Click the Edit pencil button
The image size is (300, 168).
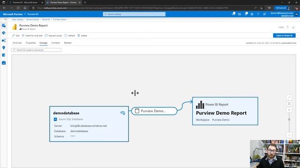[x=15, y=35]
